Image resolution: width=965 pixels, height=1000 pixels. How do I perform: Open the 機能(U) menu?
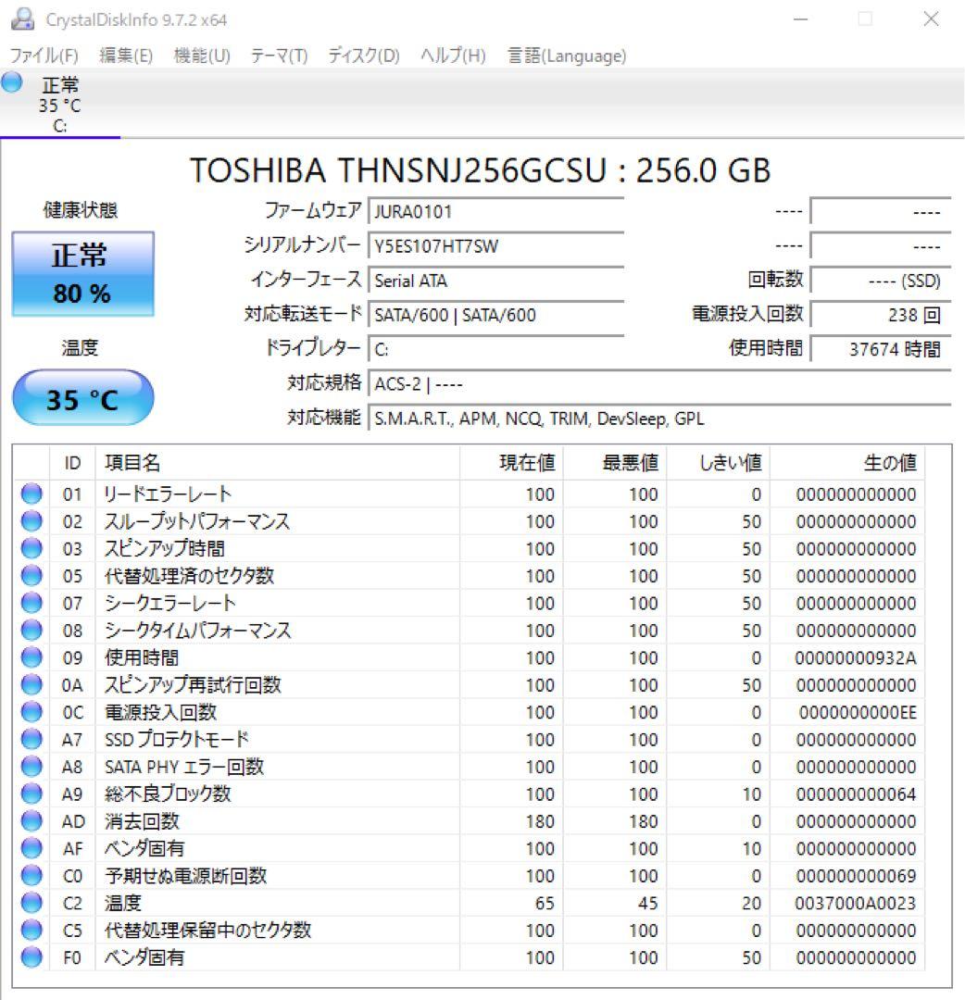[201, 56]
